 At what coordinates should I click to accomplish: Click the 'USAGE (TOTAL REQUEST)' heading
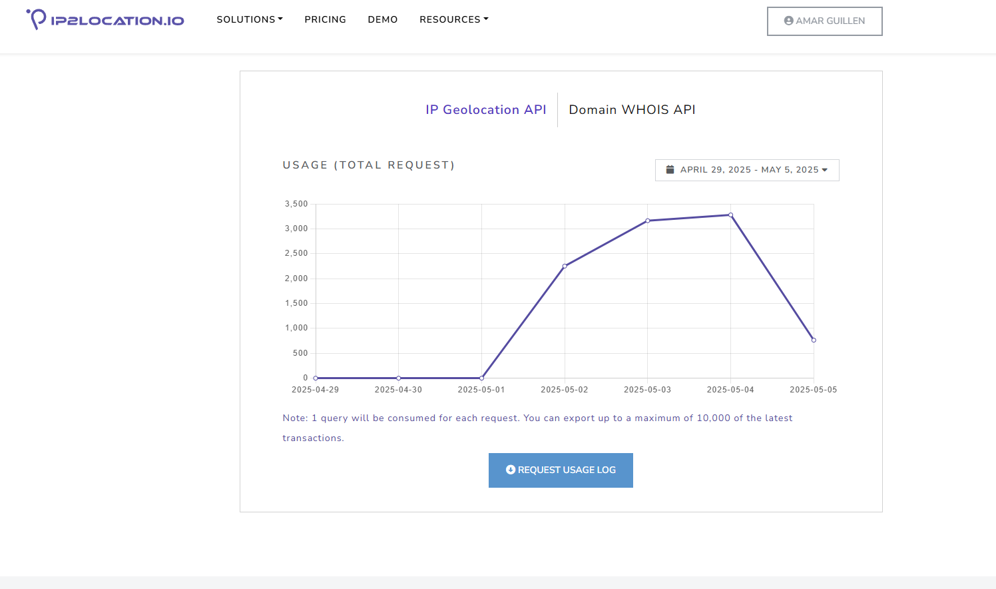(x=369, y=165)
